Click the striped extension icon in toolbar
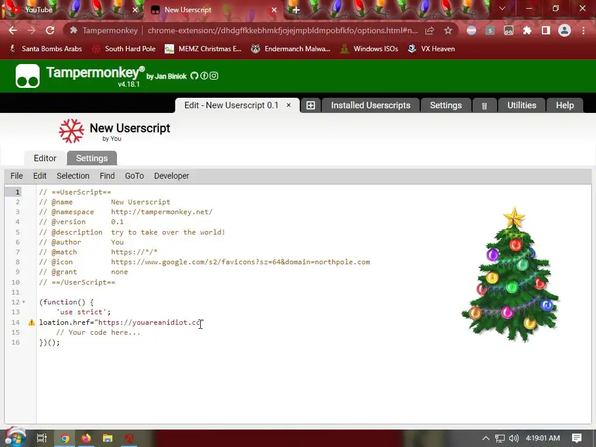This screenshot has width=596, height=447. 471,30
